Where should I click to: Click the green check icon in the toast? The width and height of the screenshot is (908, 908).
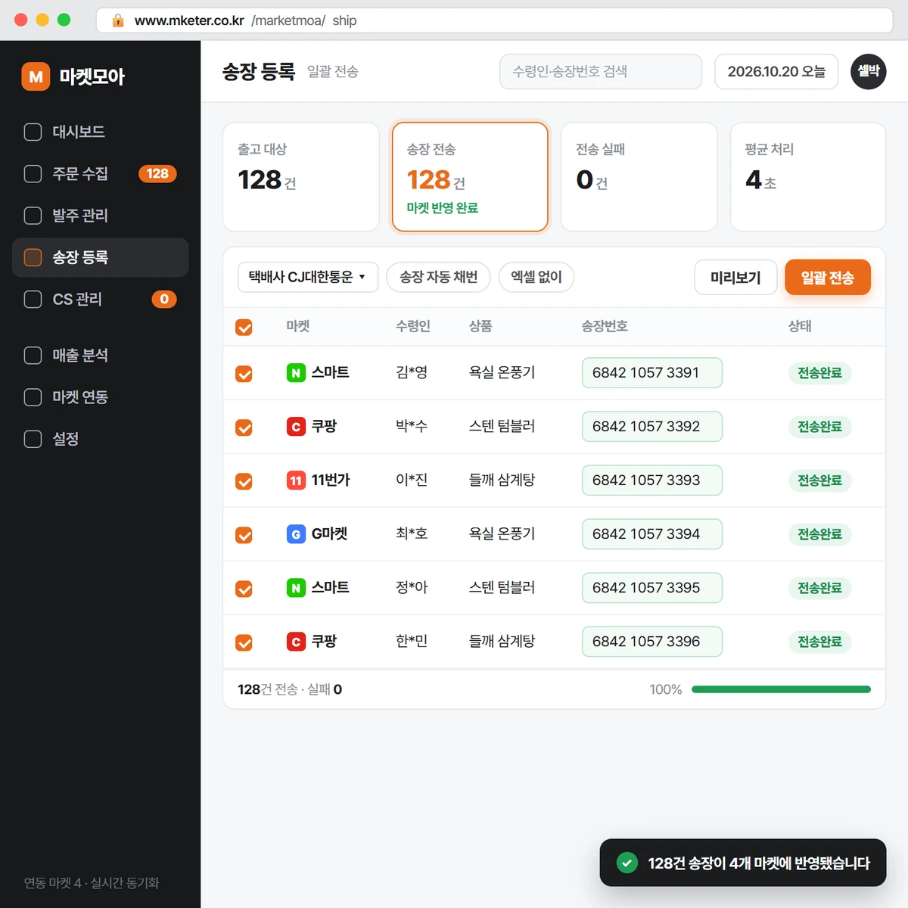click(x=627, y=863)
